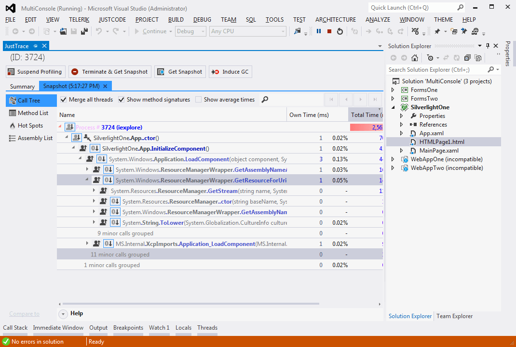
Task: Click the Process # 3724 (iexplore) row link
Action: coord(109,128)
